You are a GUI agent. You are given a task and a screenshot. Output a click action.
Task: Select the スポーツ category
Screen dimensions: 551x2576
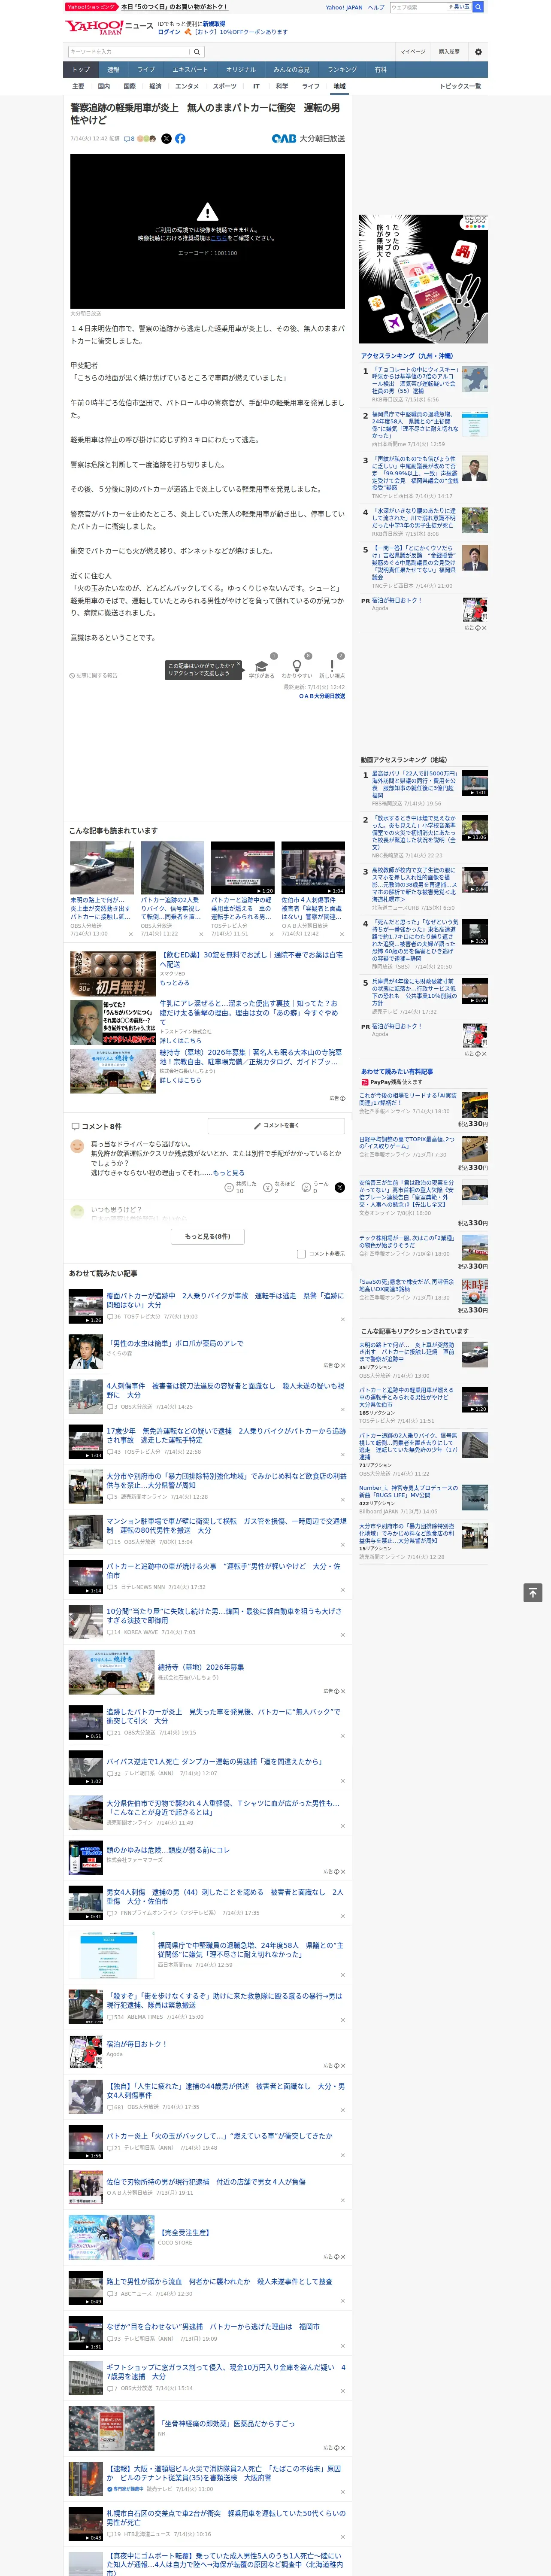tap(225, 86)
